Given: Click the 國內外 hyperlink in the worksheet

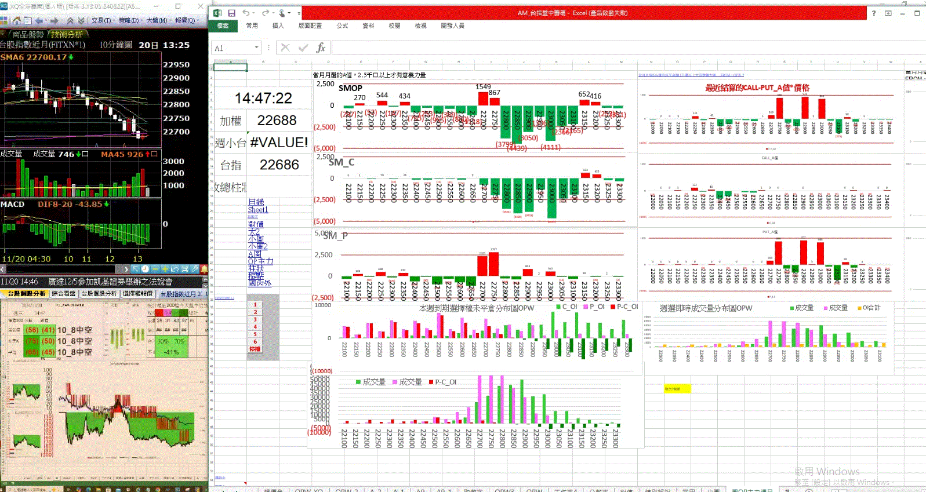Looking at the screenshot, I should click(x=260, y=283).
